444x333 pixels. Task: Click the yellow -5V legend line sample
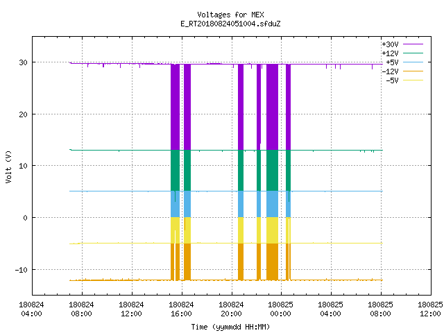click(x=413, y=80)
